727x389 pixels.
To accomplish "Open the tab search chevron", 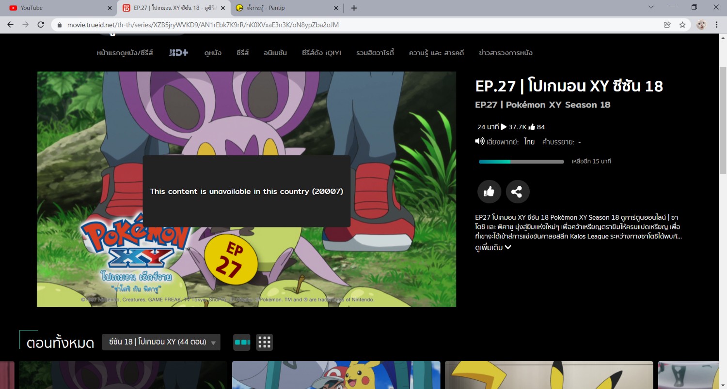I will (x=651, y=7).
